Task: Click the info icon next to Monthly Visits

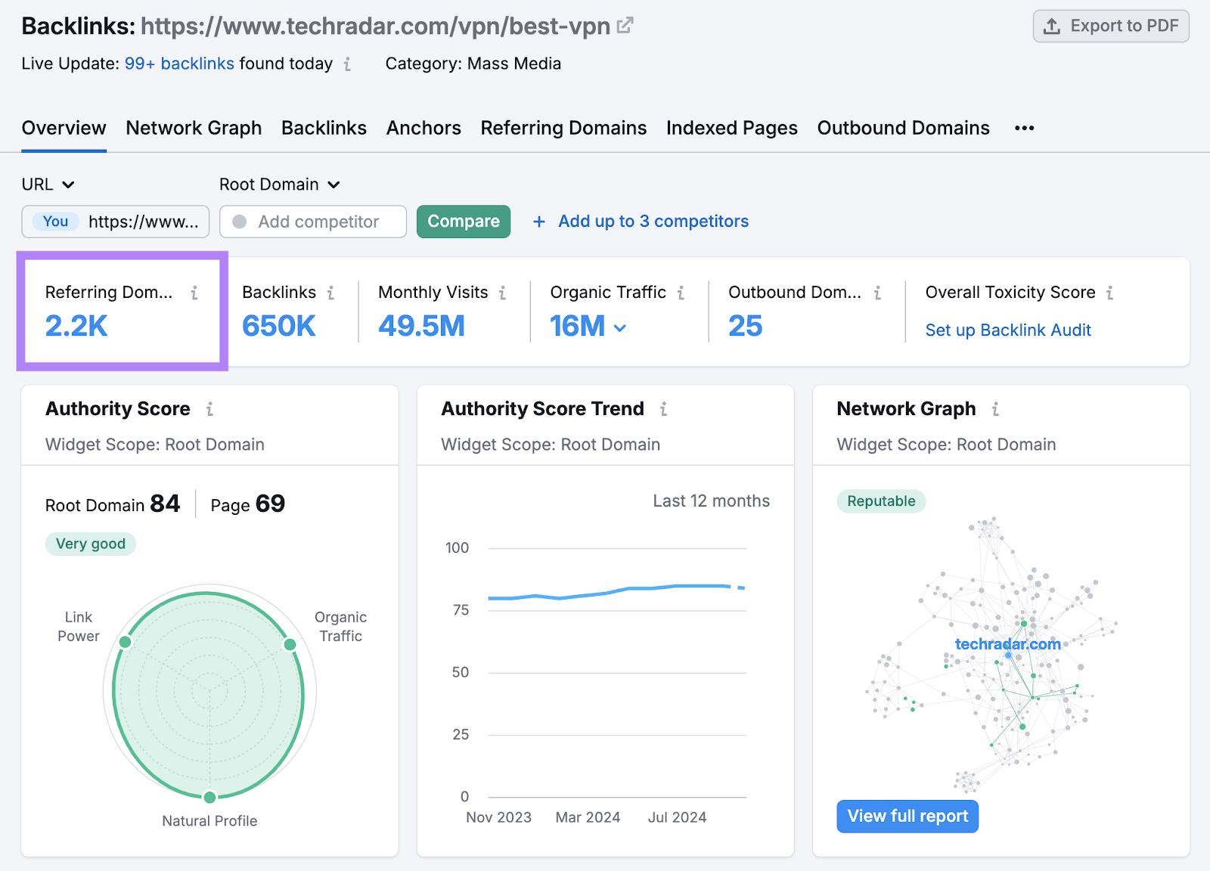Action: (502, 293)
